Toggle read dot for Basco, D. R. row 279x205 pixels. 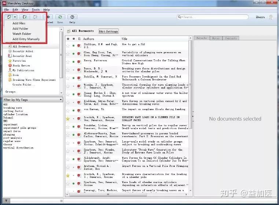(x=73, y=70)
